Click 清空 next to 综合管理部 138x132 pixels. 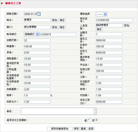pyautogui.click(x=62, y=27)
